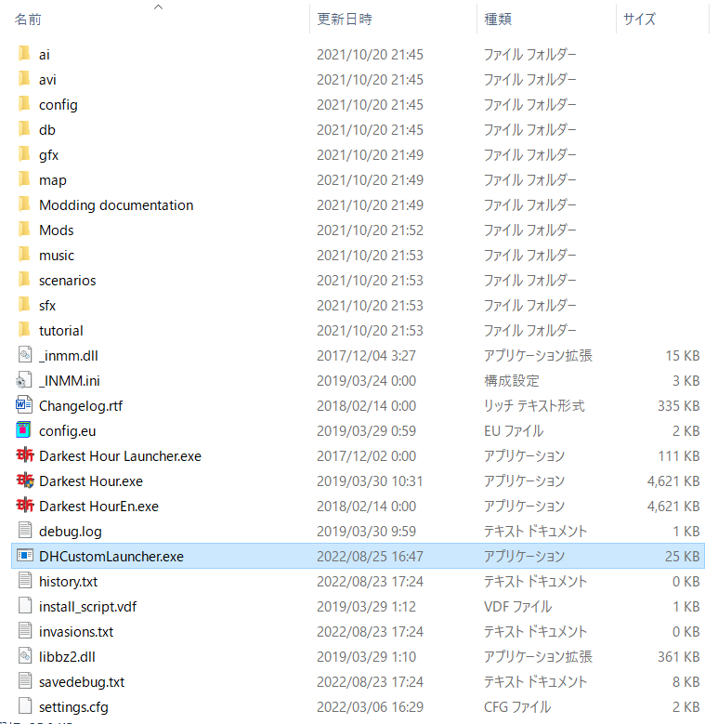Select the DHCustomLauncher.exe icon

24,556
